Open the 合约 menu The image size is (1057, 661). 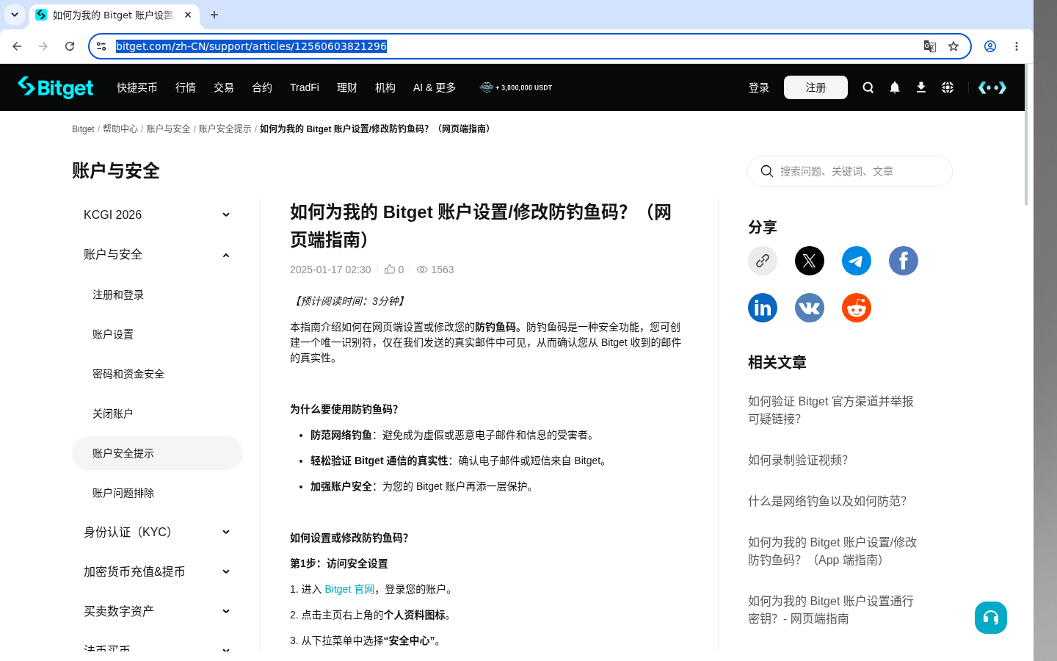(x=262, y=87)
